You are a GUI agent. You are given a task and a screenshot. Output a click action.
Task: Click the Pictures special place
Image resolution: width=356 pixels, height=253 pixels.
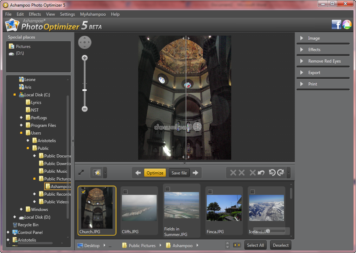(x=19, y=46)
